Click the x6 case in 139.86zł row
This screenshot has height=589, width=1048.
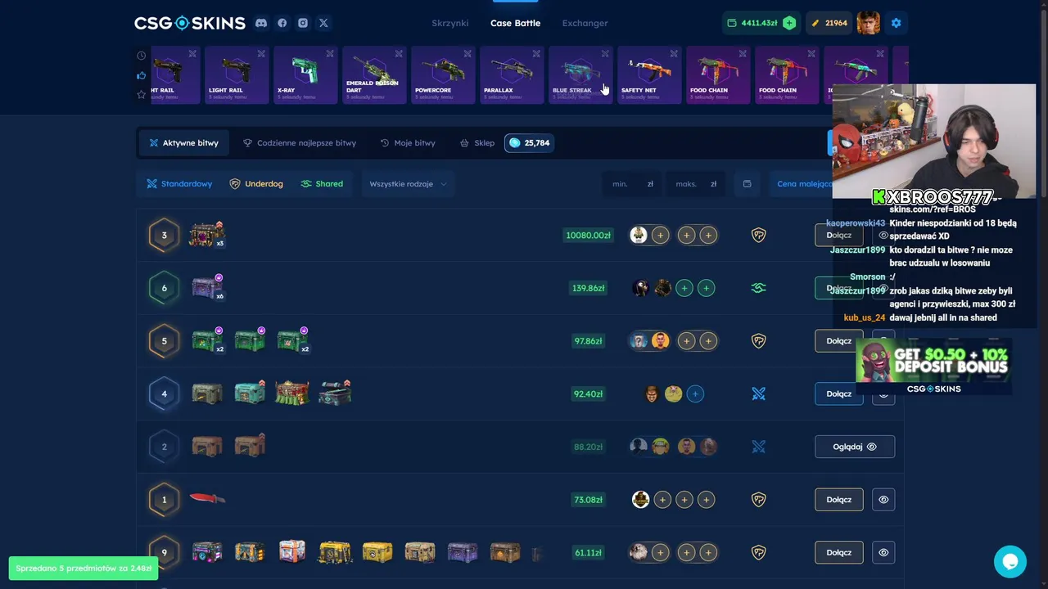207,287
